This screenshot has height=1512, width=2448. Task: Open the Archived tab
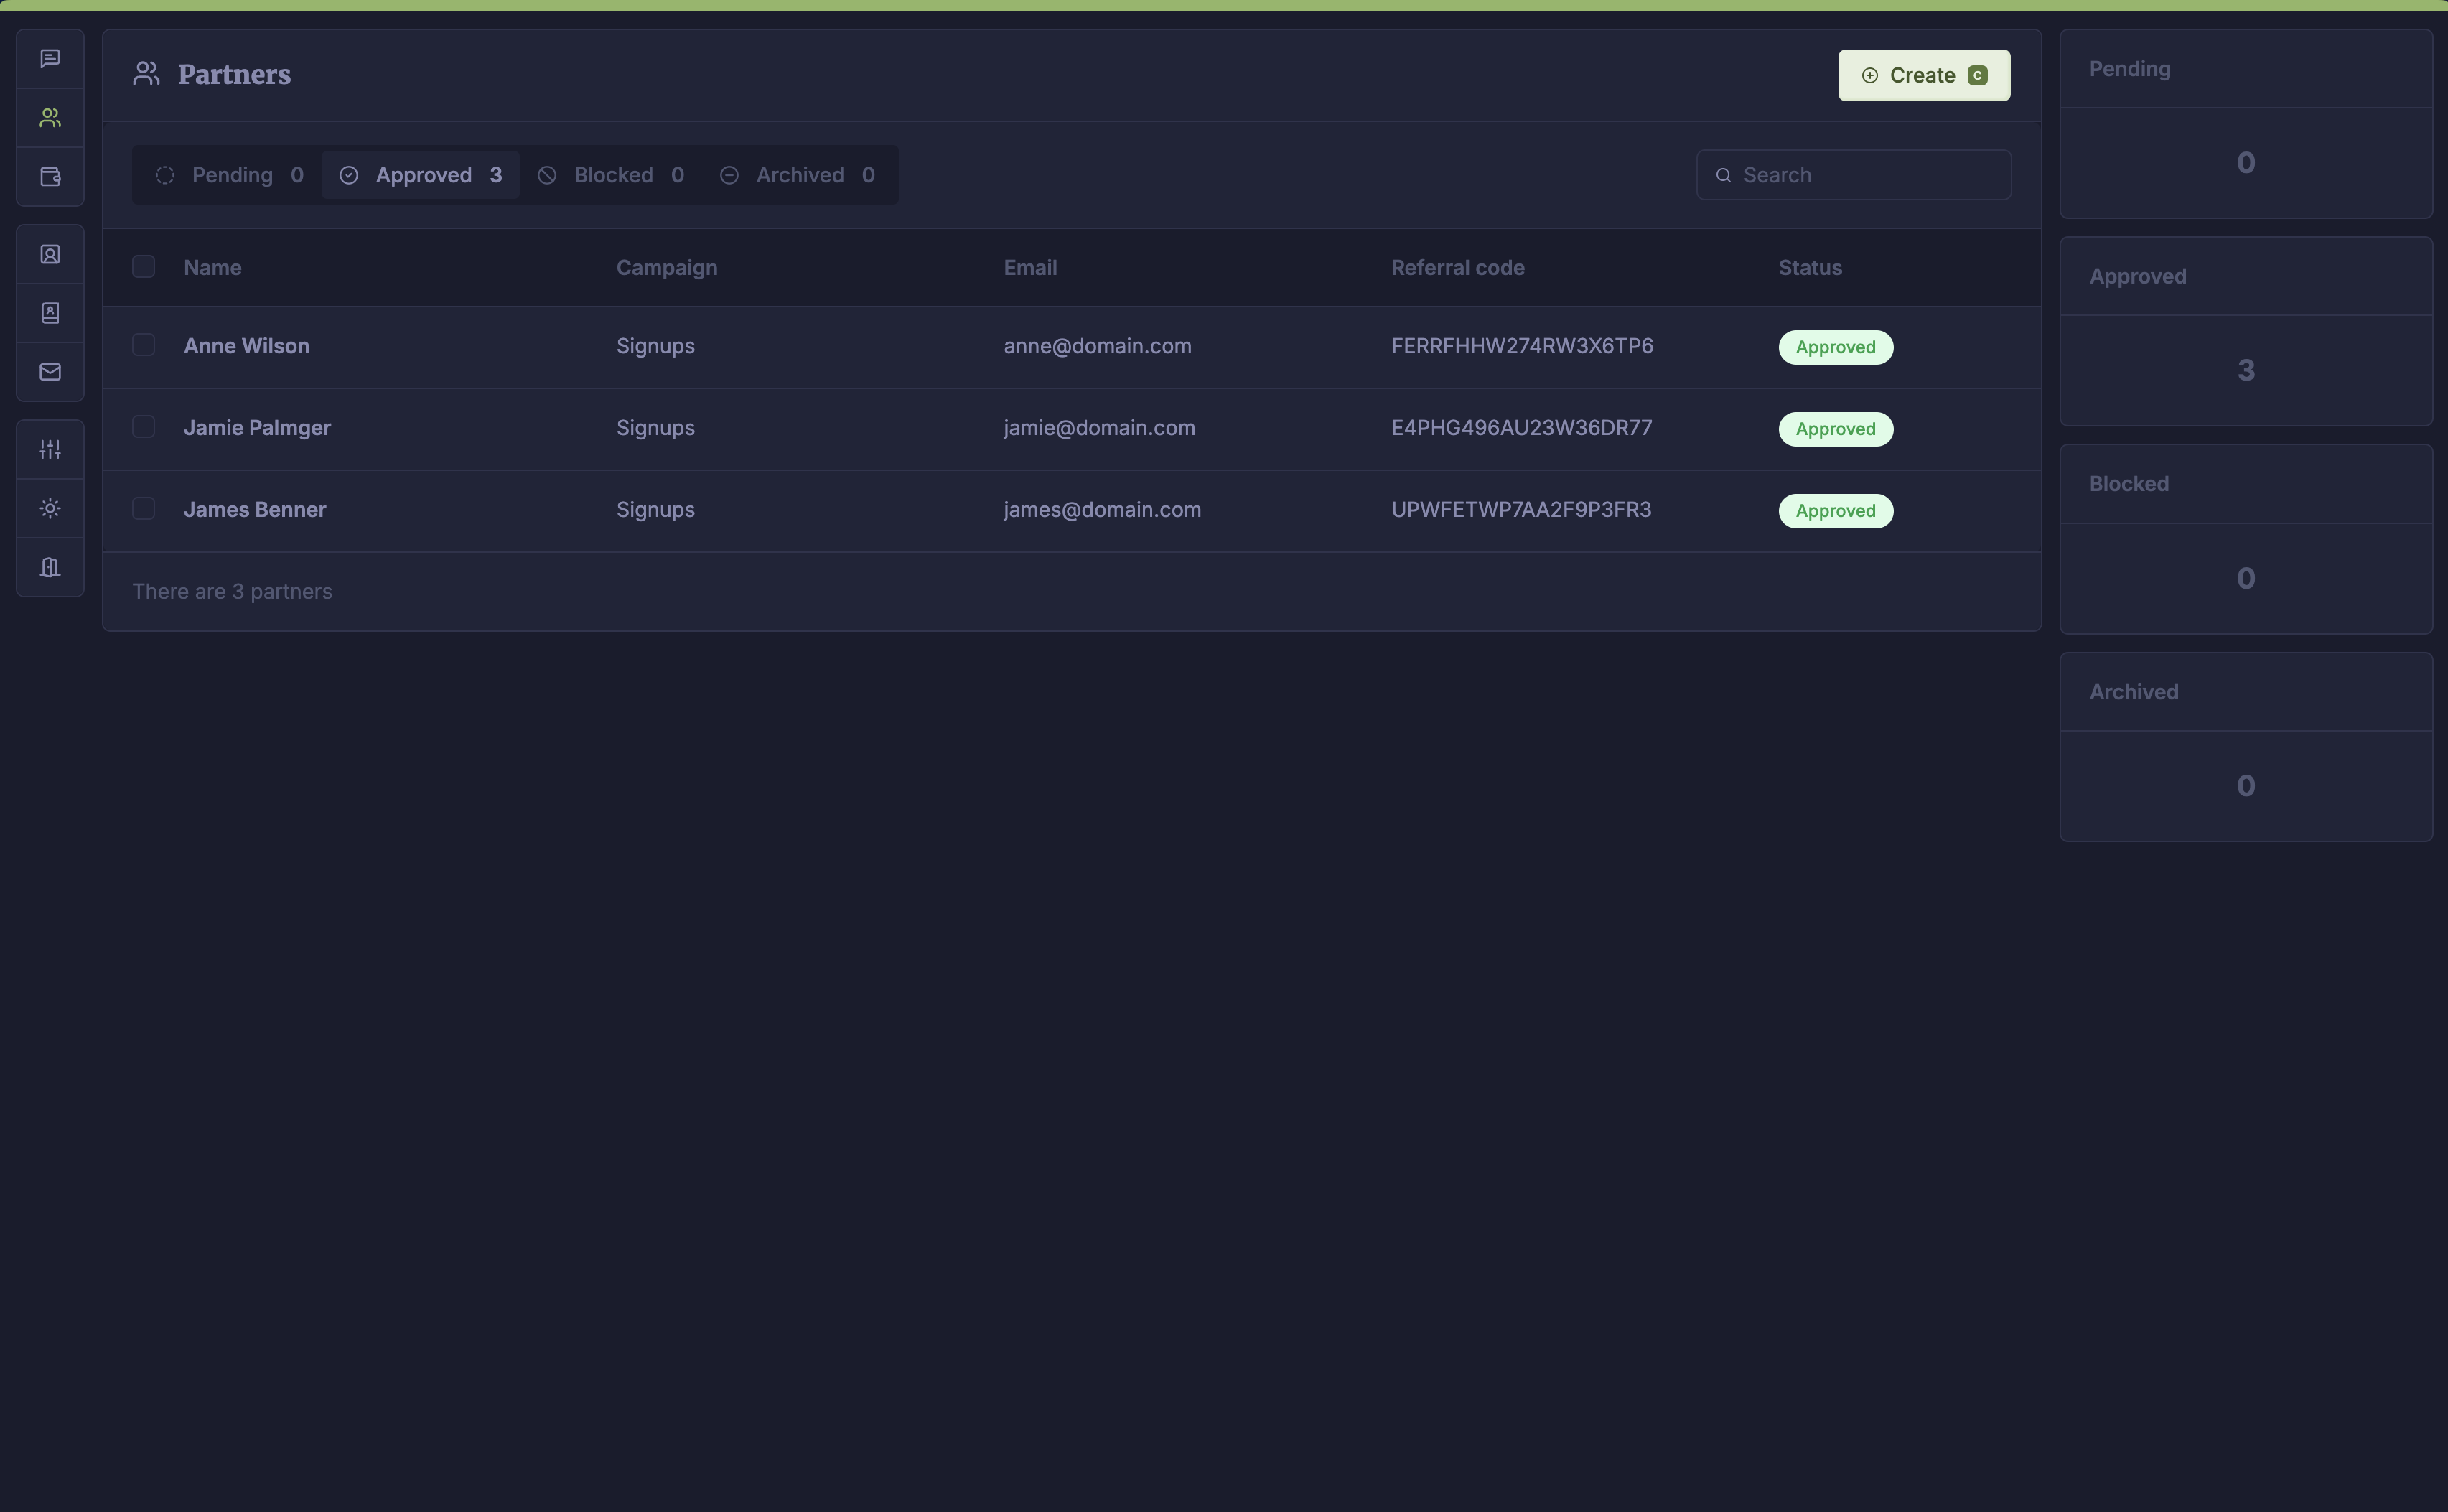pyautogui.click(x=797, y=175)
